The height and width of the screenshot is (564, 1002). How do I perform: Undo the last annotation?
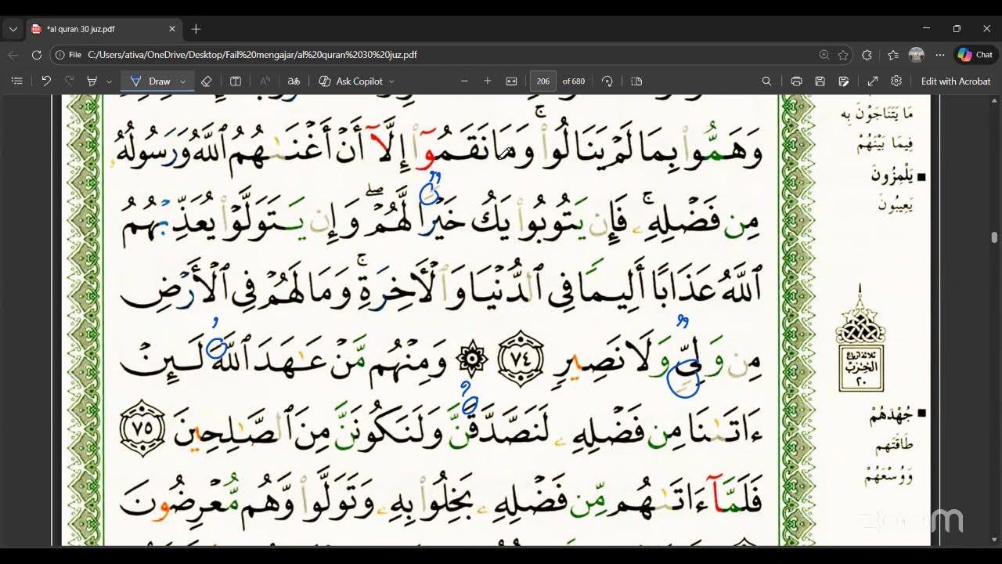click(x=46, y=81)
